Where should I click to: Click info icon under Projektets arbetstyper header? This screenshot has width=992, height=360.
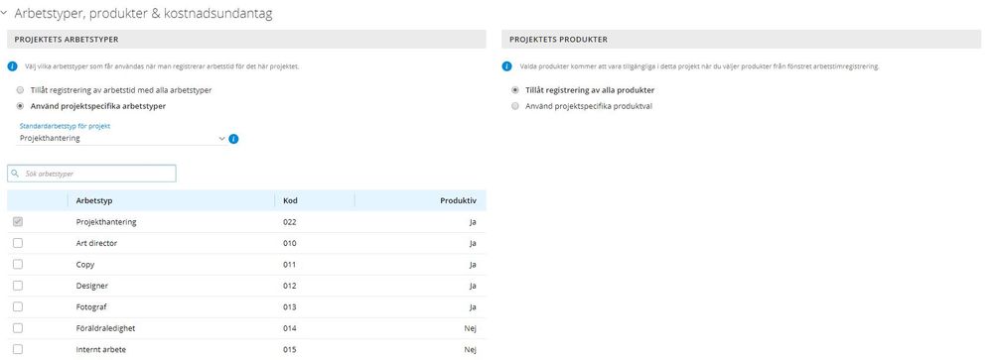click(x=12, y=66)
